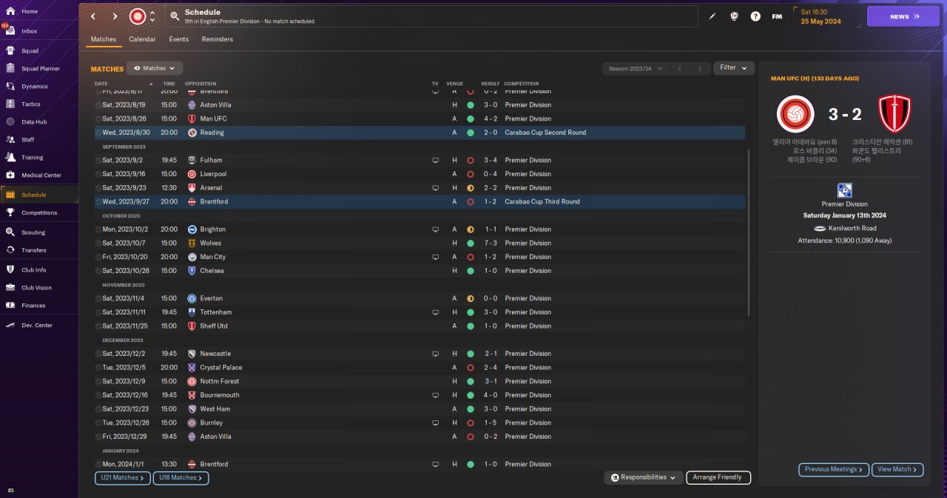Viewport: 947px width, 498px height.
Task: Open Dynamics sidebar icon
Action: tap(10, 87)
